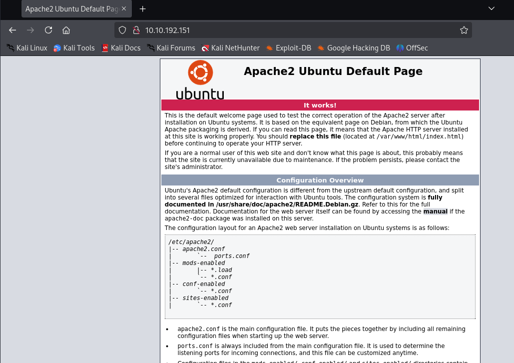Select the Apache2 Ubuntu Default Page tab
The image size is (514, 363).
point(77,9)
